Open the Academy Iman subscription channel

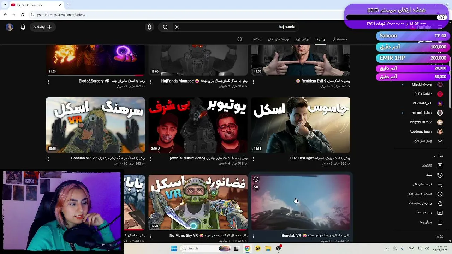(421, 132)
